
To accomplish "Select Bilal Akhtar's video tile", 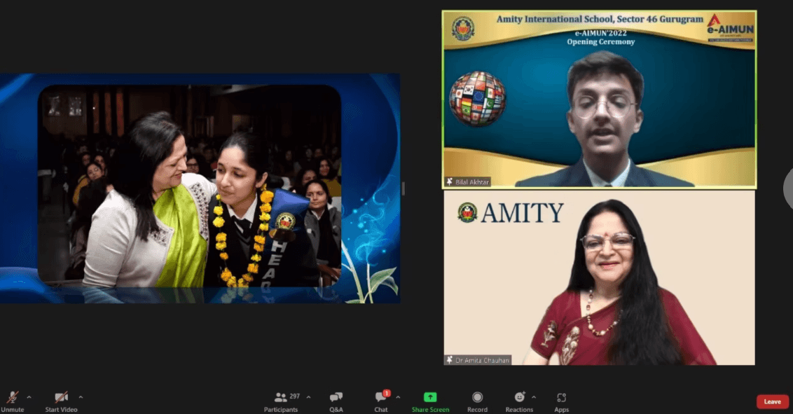I will click(599, 99).
